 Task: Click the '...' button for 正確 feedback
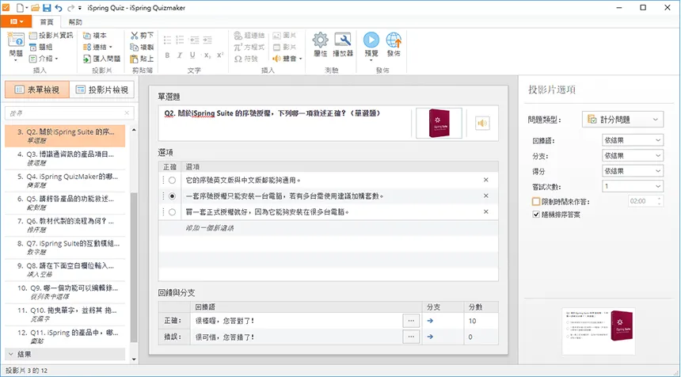point(411,321)
